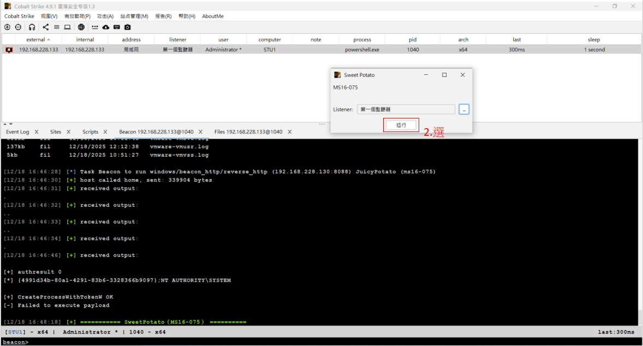Switch to the Event Log tab

(17, 132)
